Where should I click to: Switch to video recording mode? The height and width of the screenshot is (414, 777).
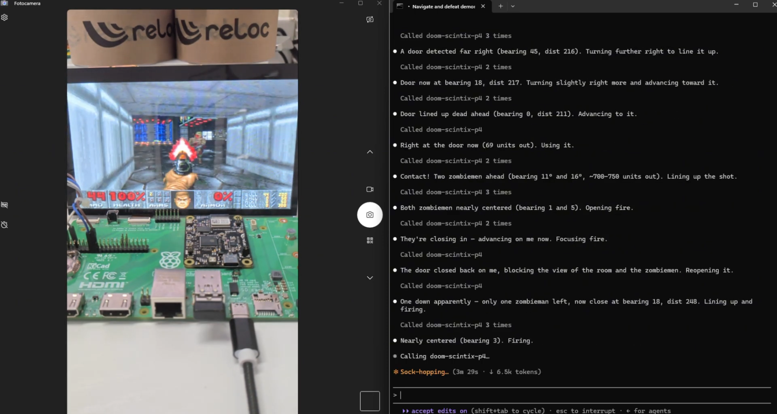click(x=370, y=189)
